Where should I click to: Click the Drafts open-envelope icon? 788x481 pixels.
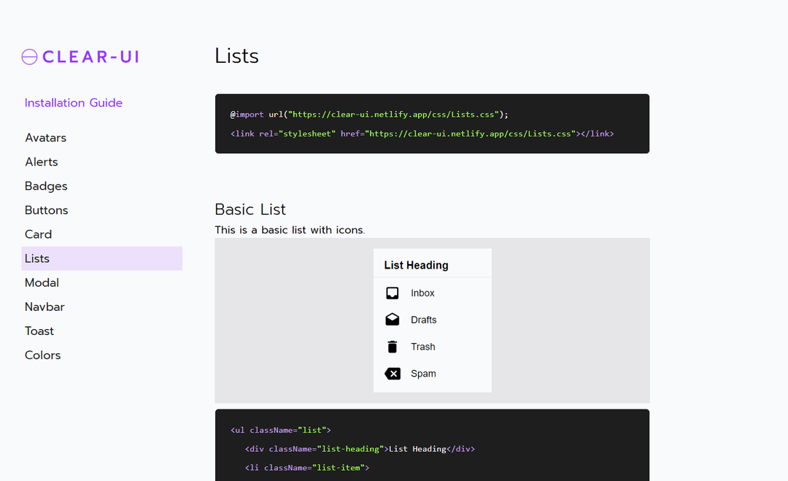(x=393, y=320)
